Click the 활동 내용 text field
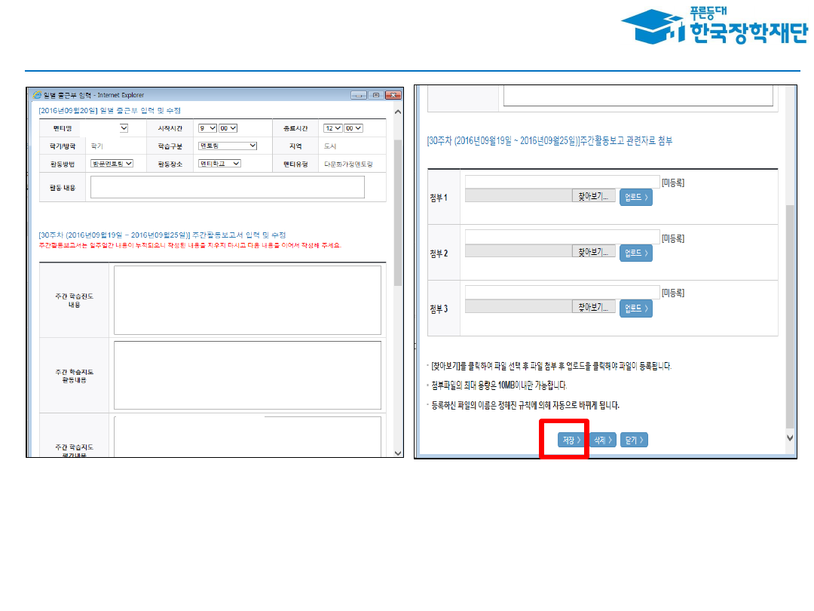 pos(227,187)
